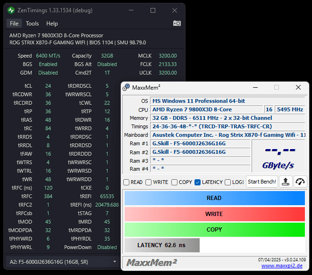Click the Timings field 24-36-36-48
This screenshot has height=275, width=312.
(228, 126)
